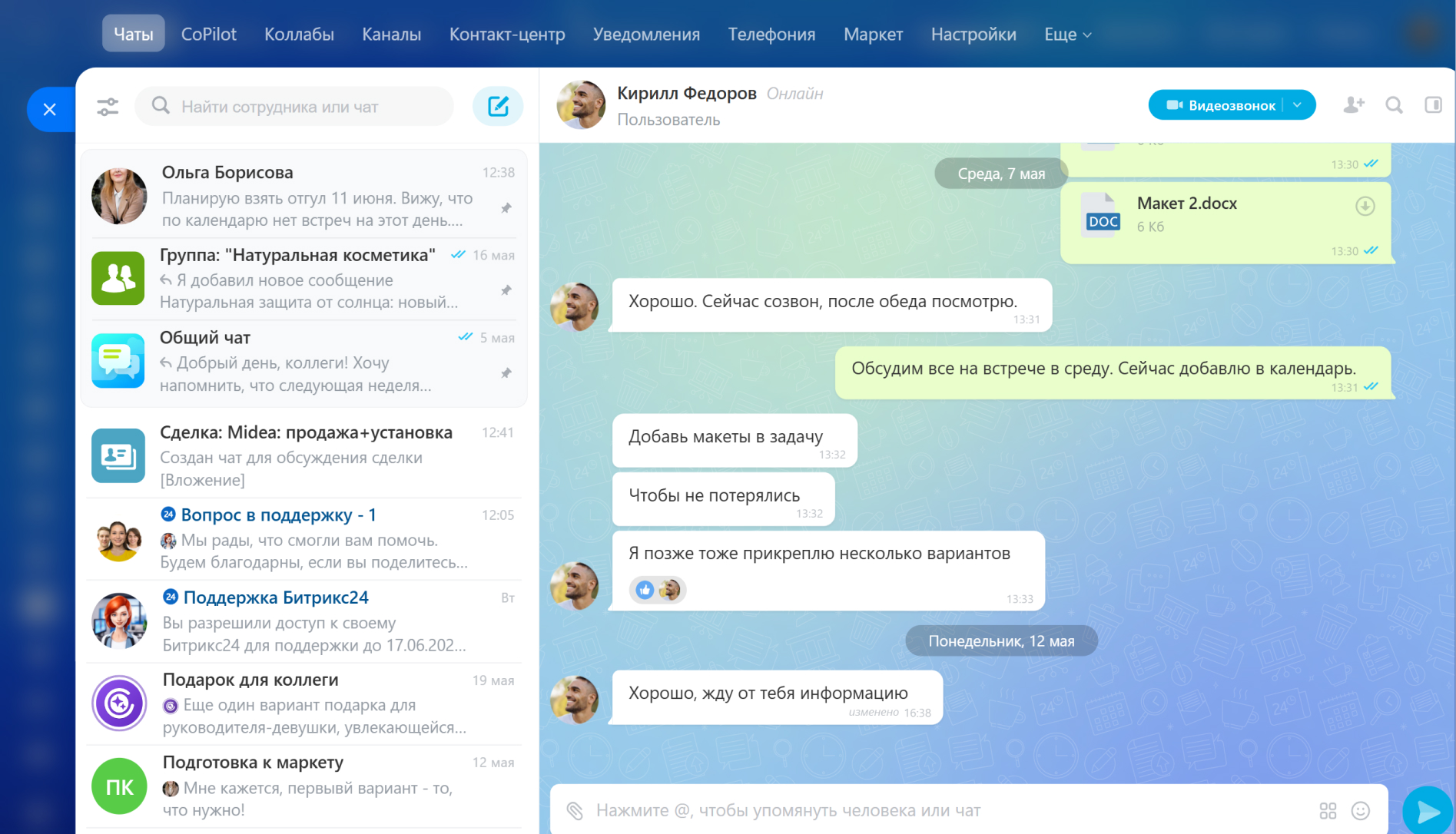The image size is (1456, 834).
Task: Click the message 'Чтобы не потерялись'
Action: point(723,498)
